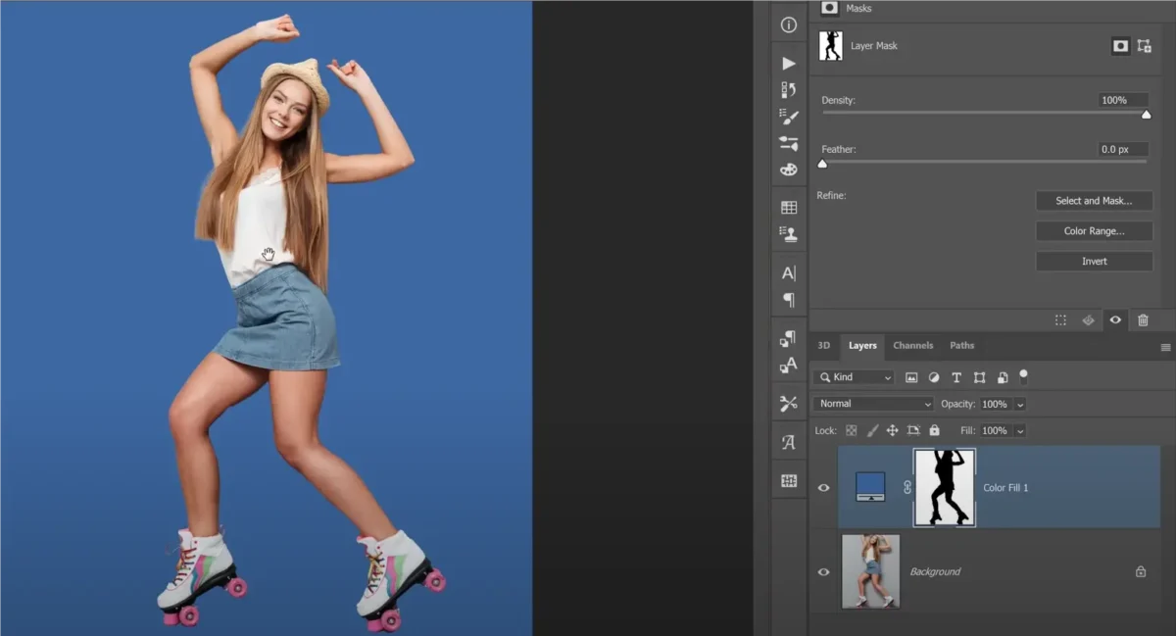Lock layer position

tap(892, 430)
